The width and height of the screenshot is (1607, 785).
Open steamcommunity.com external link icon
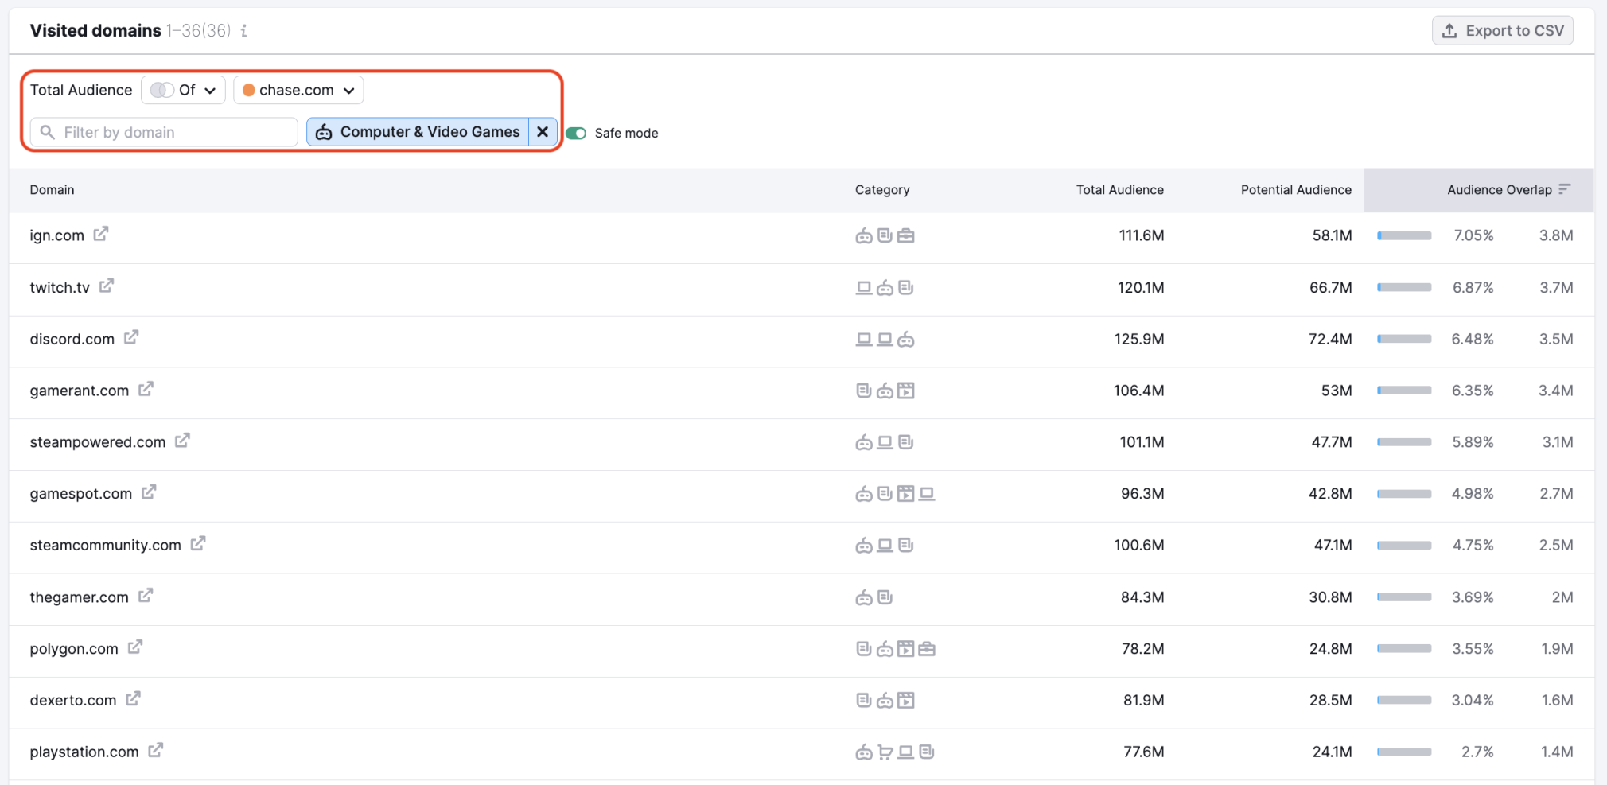(198, 543)
